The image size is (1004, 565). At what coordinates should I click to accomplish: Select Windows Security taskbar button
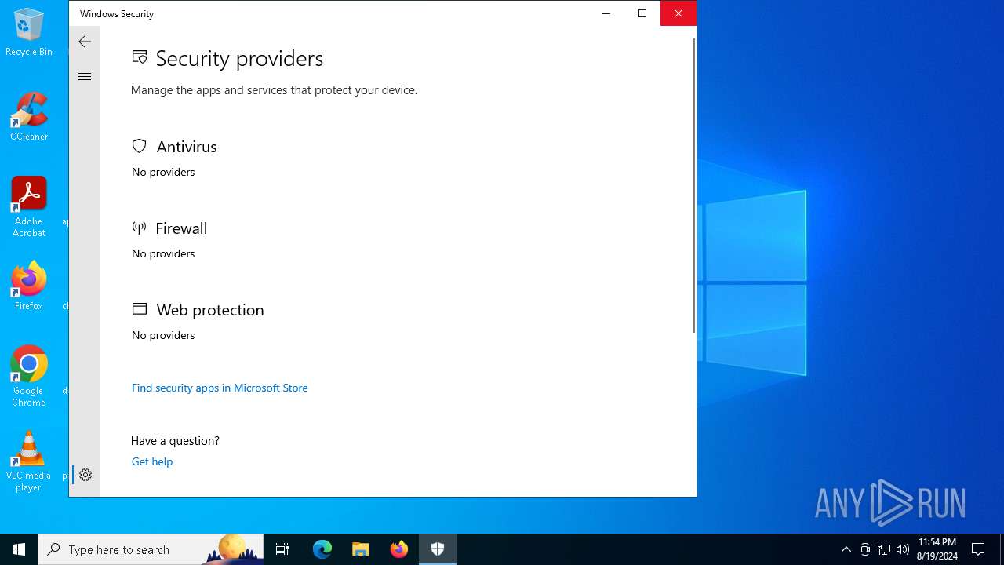coord(438,549)
